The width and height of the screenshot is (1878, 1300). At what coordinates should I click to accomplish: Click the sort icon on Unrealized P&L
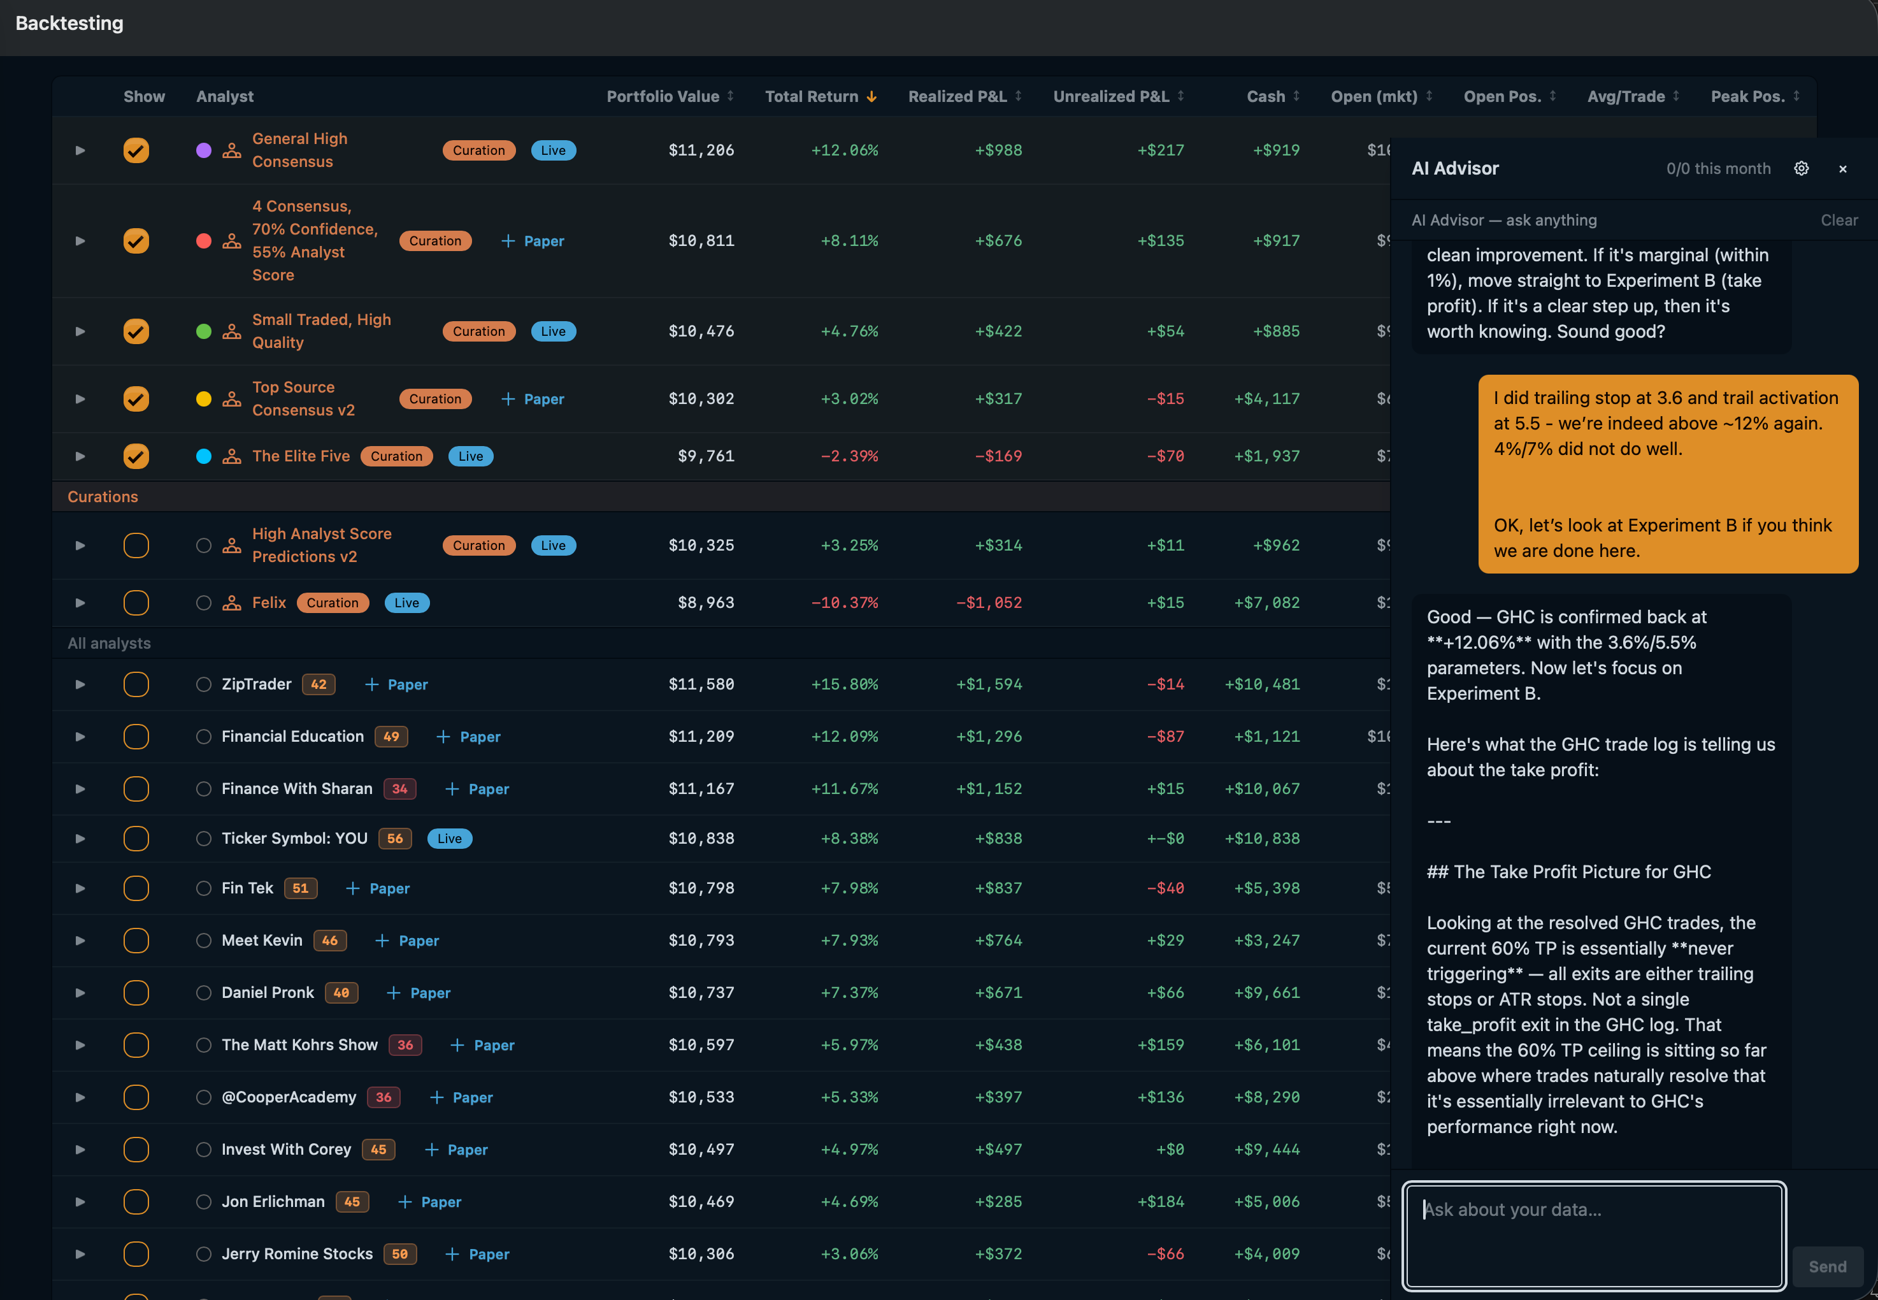(1180, 96)
